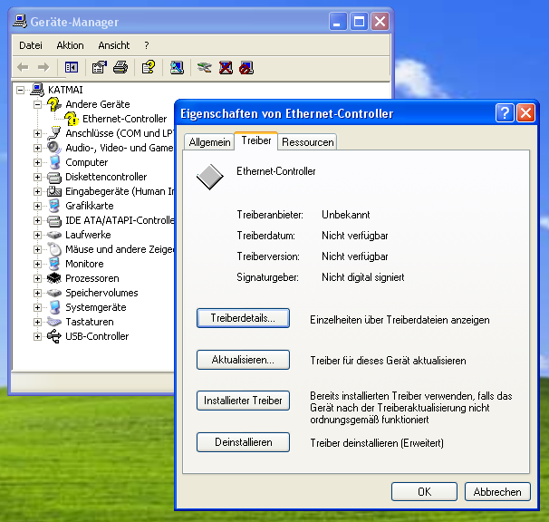Click the Audio-, Video- speaker icon
Viewport: 549px width, 522px height.
click(54, 148)
